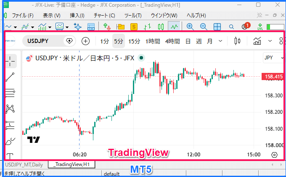Select the 4時間 timeframe
The width and height of the screenshot is (286, 177).
(172, 41)
